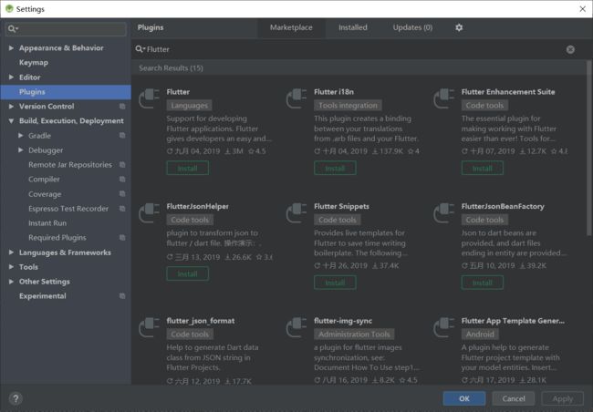This screenshot has width=593, height=412.
Task: Expand the Tools settings node
Action: 11,267
